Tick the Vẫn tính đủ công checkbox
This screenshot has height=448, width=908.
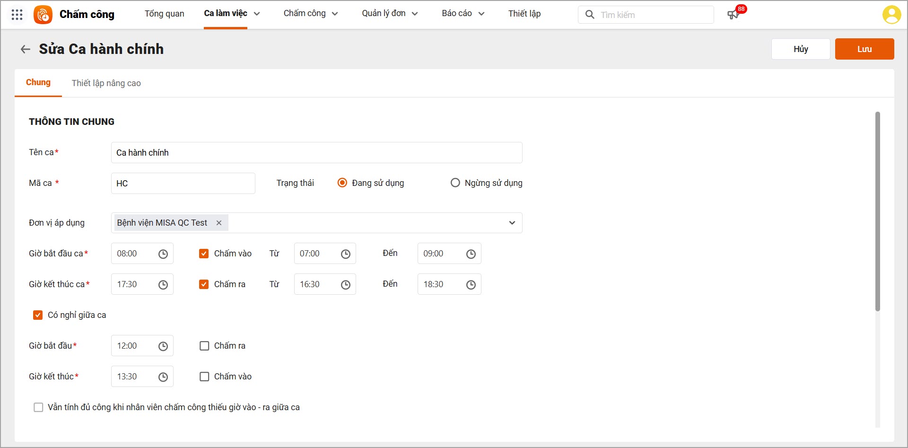38,407
